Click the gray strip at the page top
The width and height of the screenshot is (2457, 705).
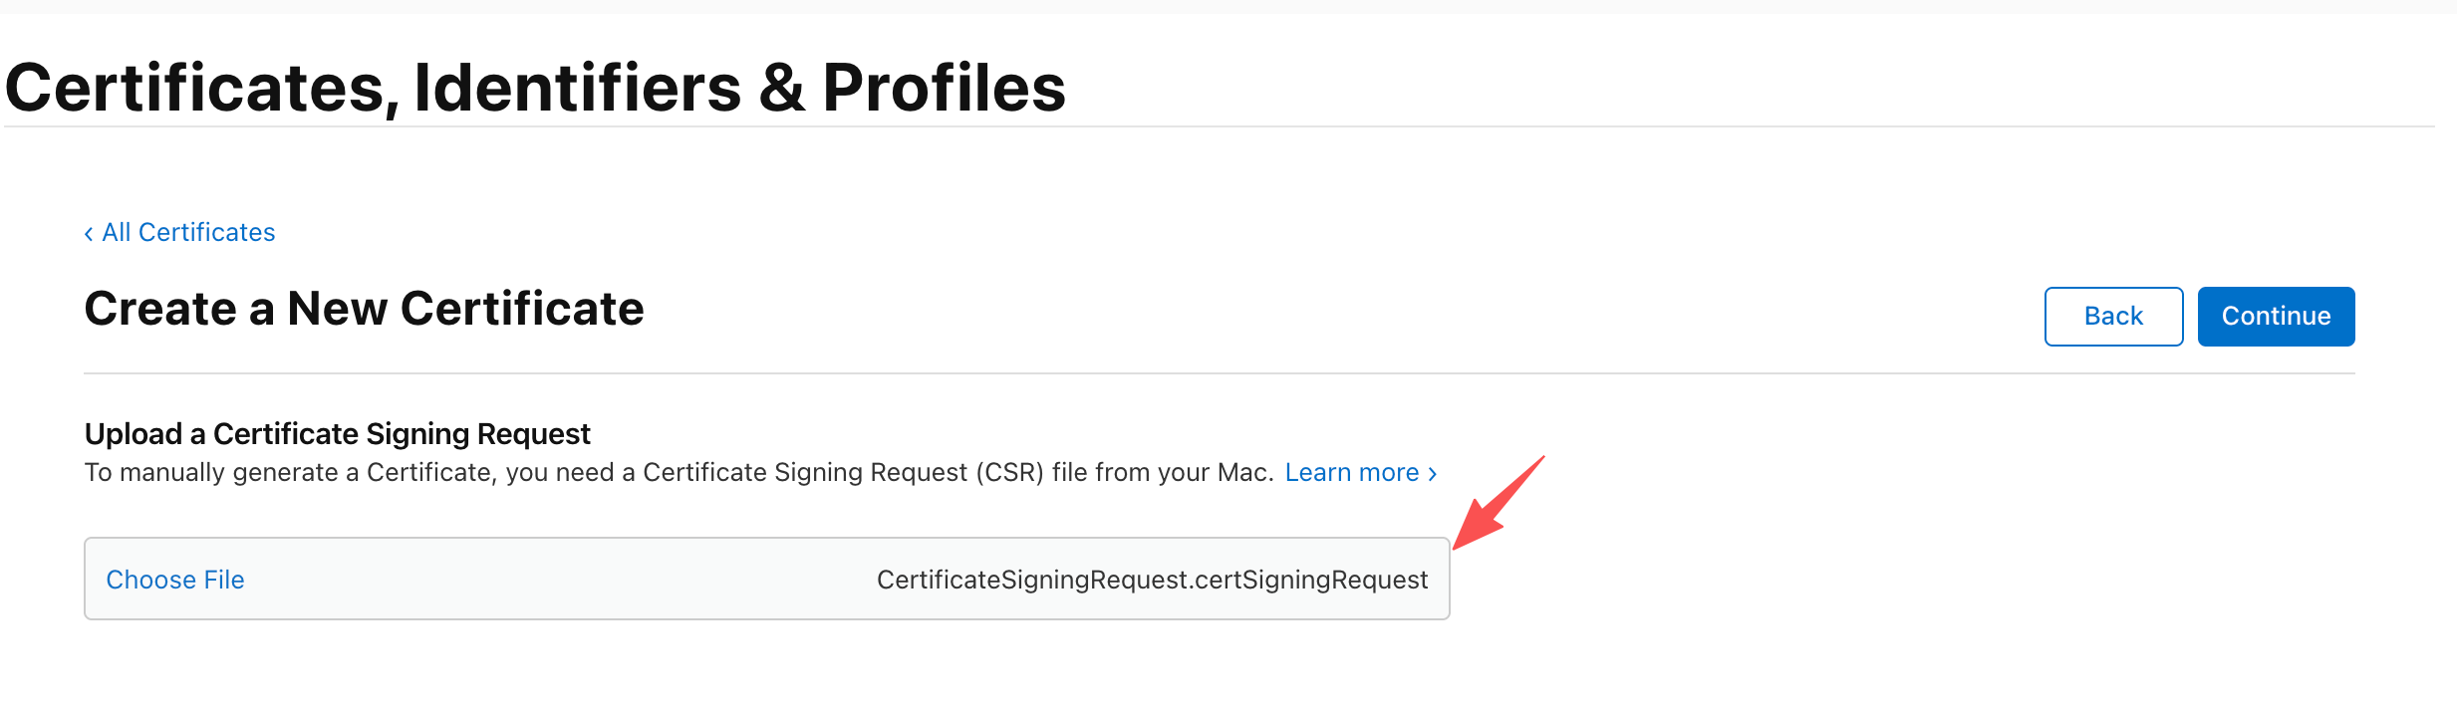(x=1228, y=6)
